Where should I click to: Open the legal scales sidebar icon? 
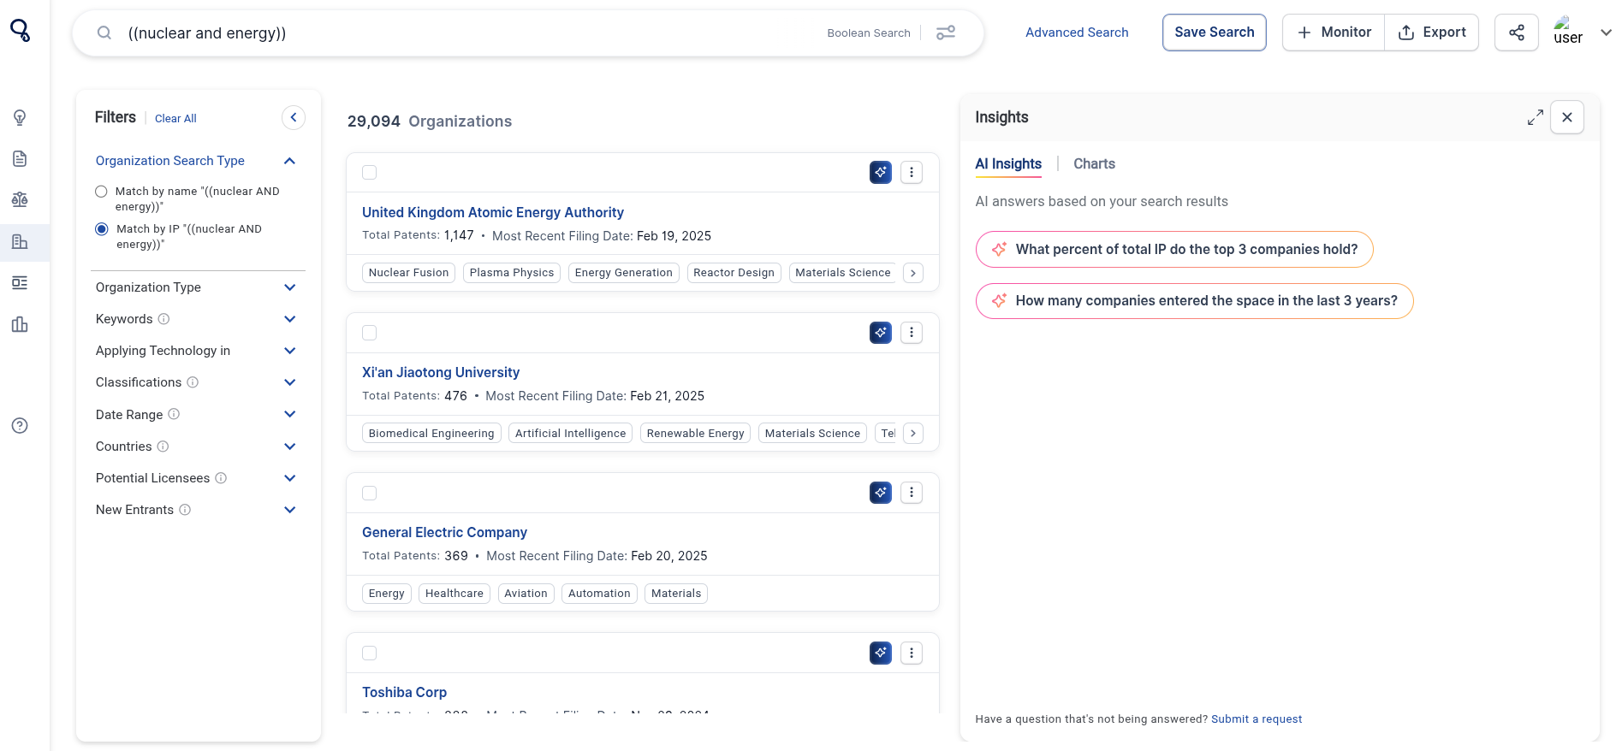tap(20, 199)
